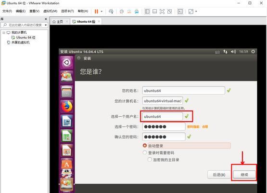Close the 安装 installer window

78,58
